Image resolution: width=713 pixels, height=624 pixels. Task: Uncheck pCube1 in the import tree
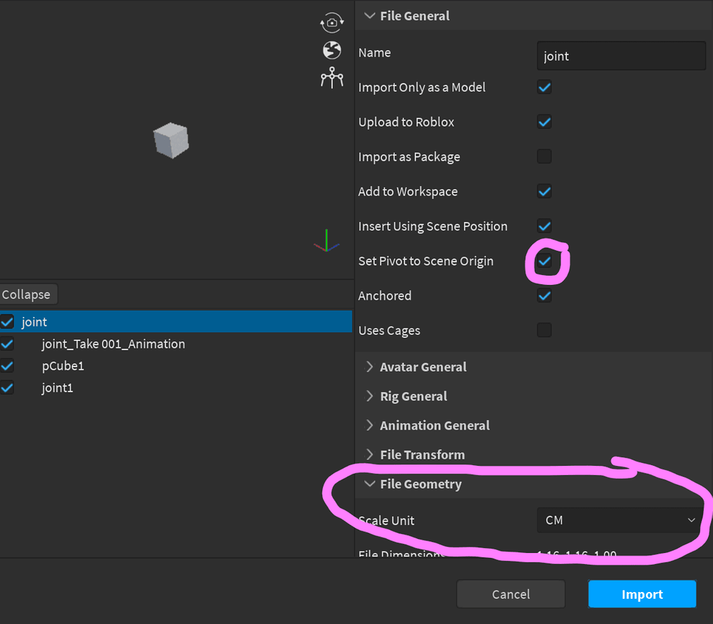point(7,366)
